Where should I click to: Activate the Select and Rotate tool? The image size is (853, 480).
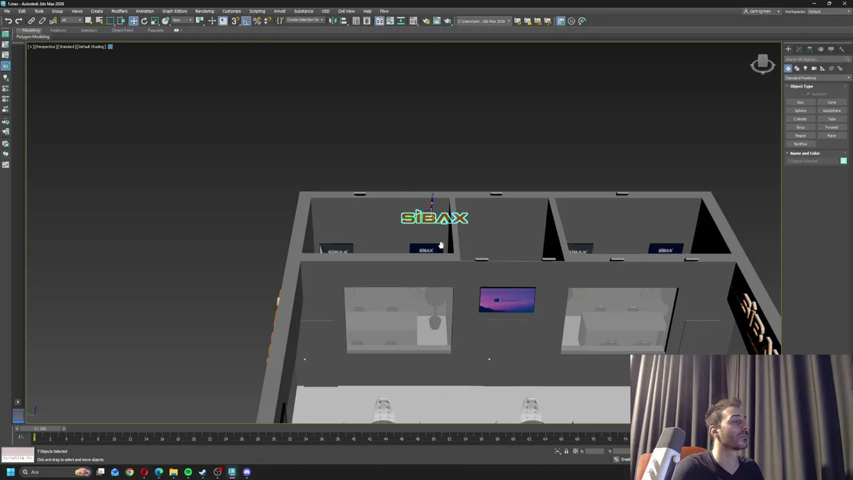[144, 21]
